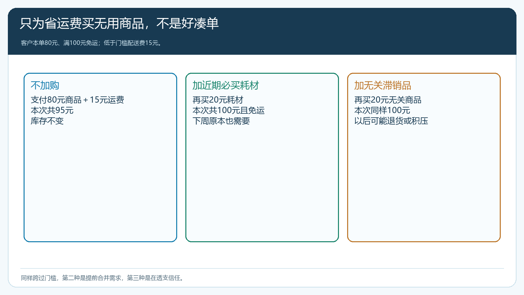Click the line 本次同样100元
Screen dimensions: 524x295
point(382,110)
